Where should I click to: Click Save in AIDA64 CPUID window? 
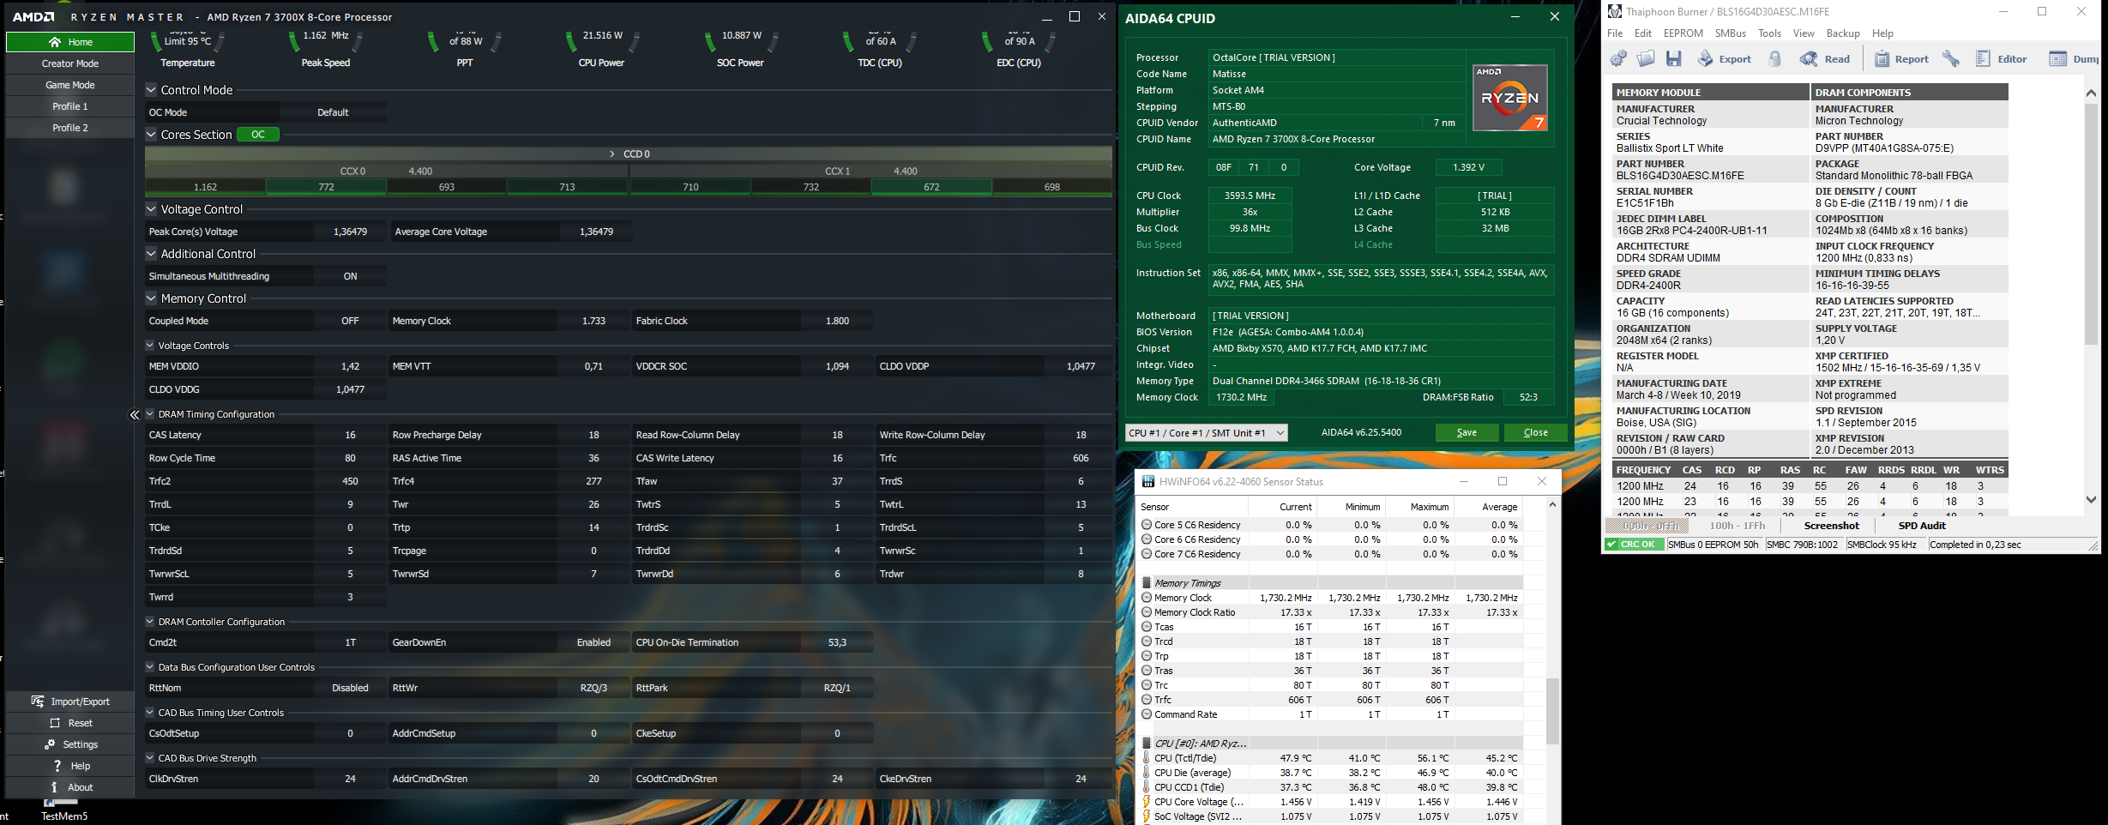[x=1467, y=433]
